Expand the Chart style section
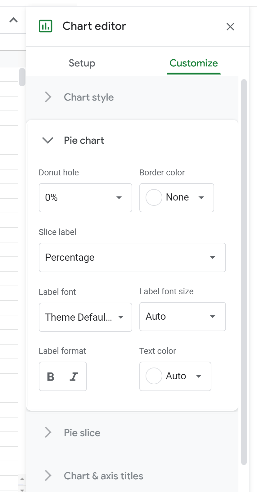The image size is (257, 492). (x=88, y=97)
